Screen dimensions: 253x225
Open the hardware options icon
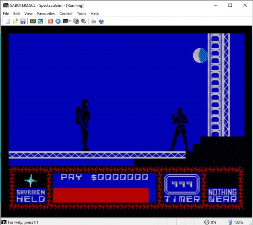coord(76,21)
